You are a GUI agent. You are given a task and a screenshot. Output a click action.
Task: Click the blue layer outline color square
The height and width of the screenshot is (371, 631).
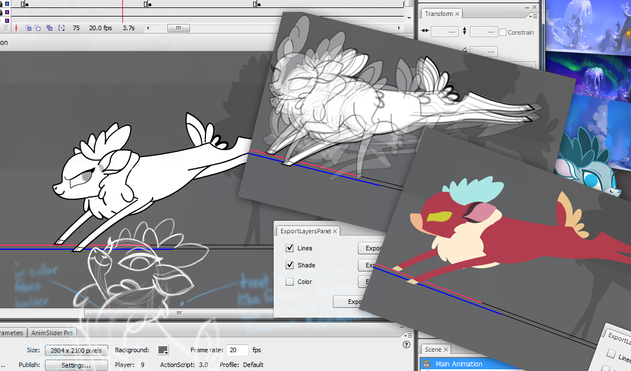coord(7,4)
